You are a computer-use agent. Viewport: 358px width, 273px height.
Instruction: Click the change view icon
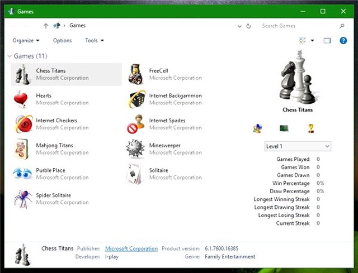click(x=302, y=40)
